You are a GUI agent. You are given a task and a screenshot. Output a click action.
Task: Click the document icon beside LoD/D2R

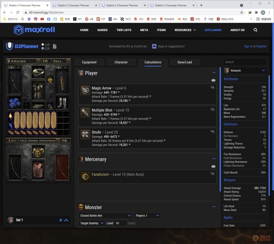point(55,46)
